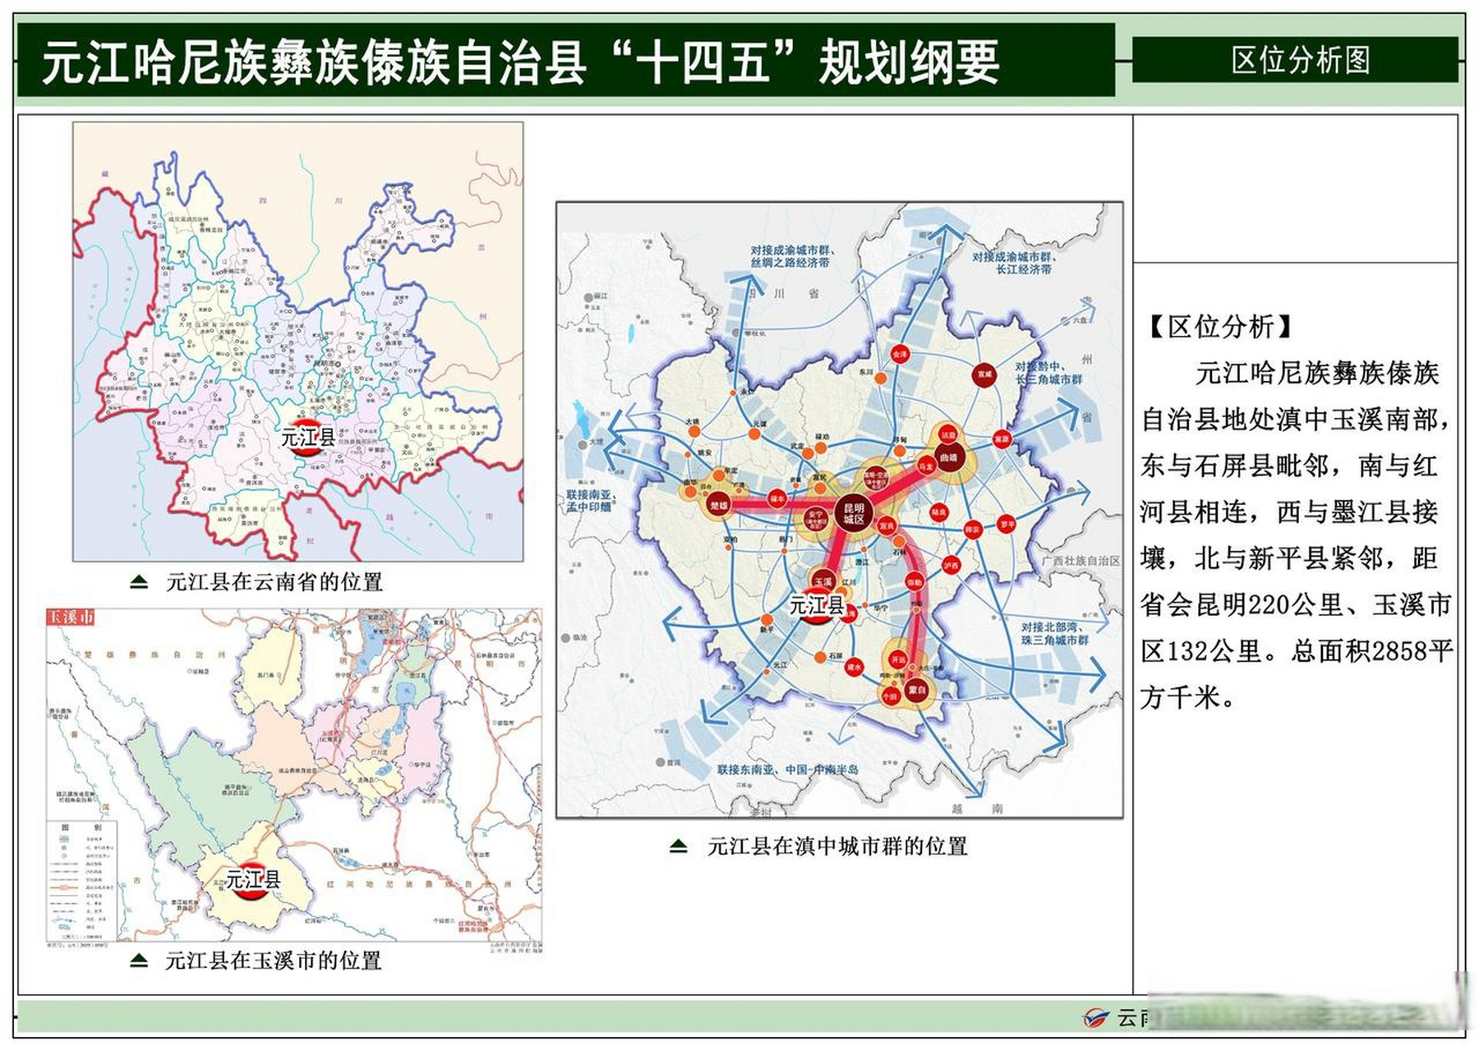The image size is (1479, 1051).
Task: Select the 昆明城区 node on the city cluster map
Action: tap(854, 514)
